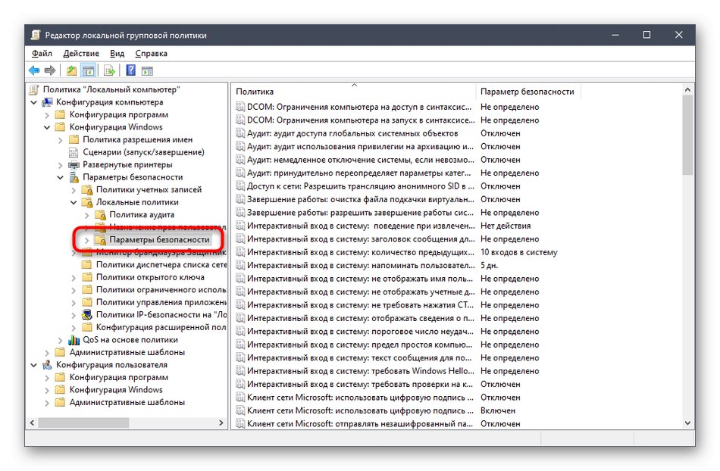Image resolution: width=720 pixels, height=471 pixels.
Task: Select Аудит: аудит доступа глобальных системных объектов
Action: [x=352, y=133]
